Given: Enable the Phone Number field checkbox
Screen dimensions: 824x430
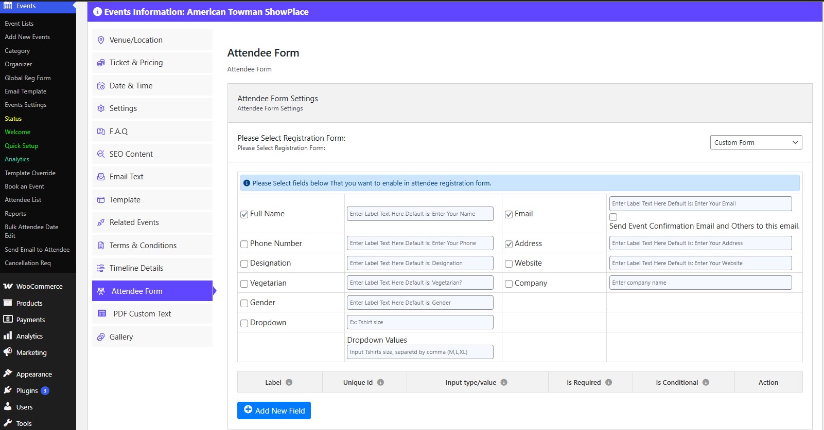Looking at the screenshot, I should click(x=244, y=244).
